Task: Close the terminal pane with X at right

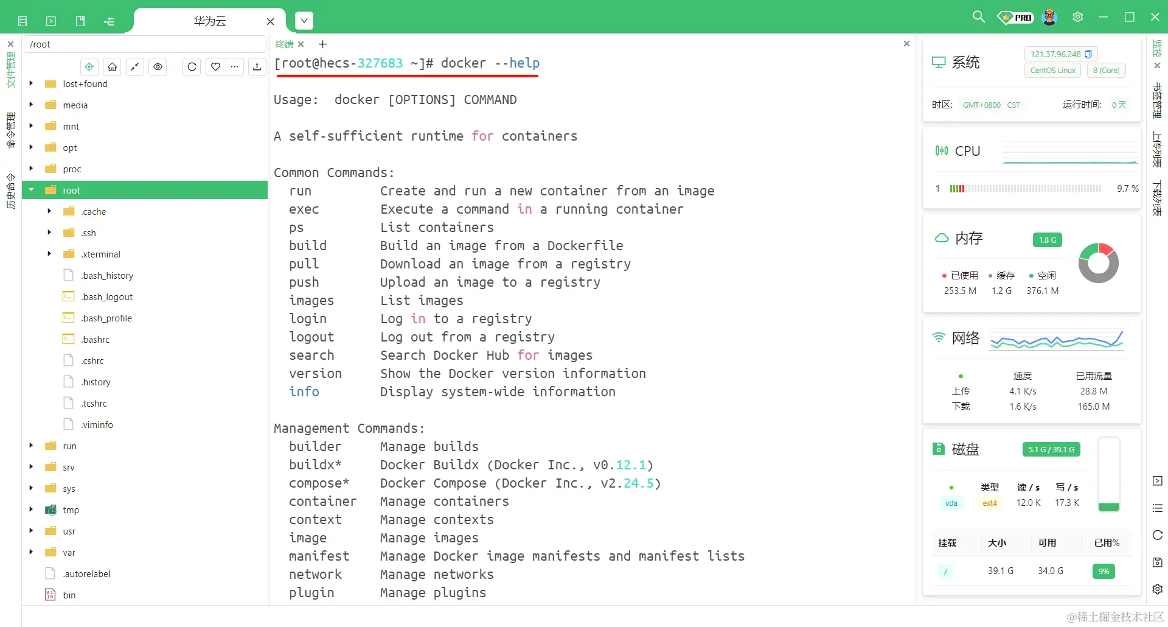Action: [906, 44]
